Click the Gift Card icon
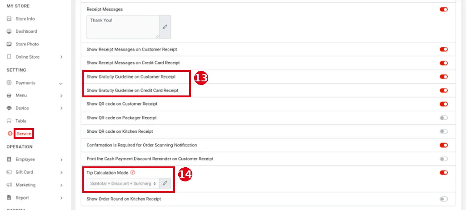 coord(9,172)
